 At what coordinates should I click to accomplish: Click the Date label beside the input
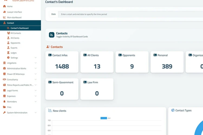tap(54, 14)
